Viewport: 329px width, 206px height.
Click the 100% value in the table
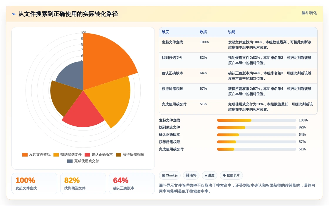click(x=204, y=42)
